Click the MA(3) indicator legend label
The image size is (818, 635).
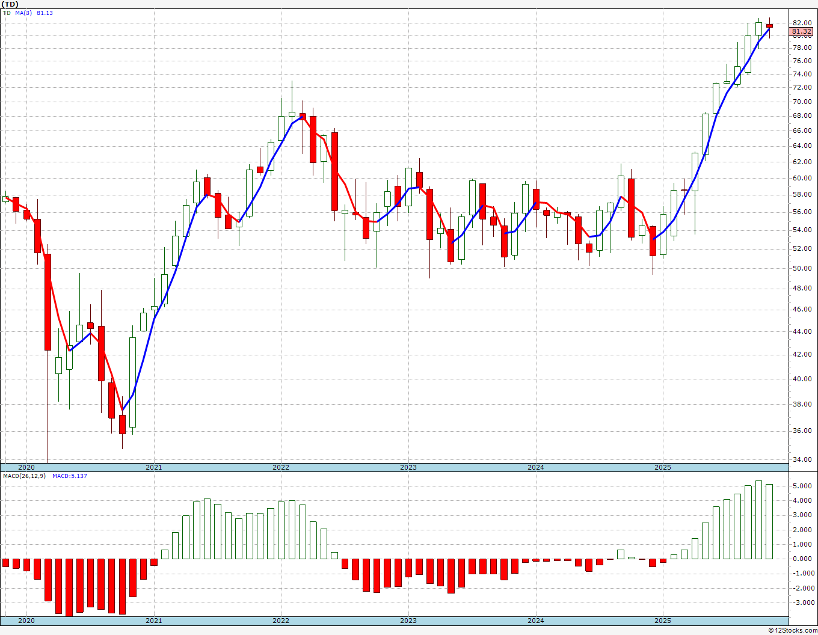coord(23,13)
